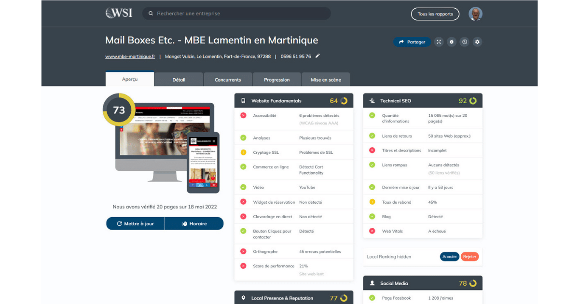Click green check icon for Analyses
This screenshot has height=304, width=579.
(x=243, y=138)
